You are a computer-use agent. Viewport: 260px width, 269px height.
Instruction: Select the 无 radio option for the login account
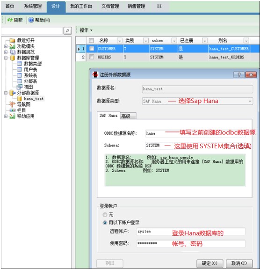105,215
